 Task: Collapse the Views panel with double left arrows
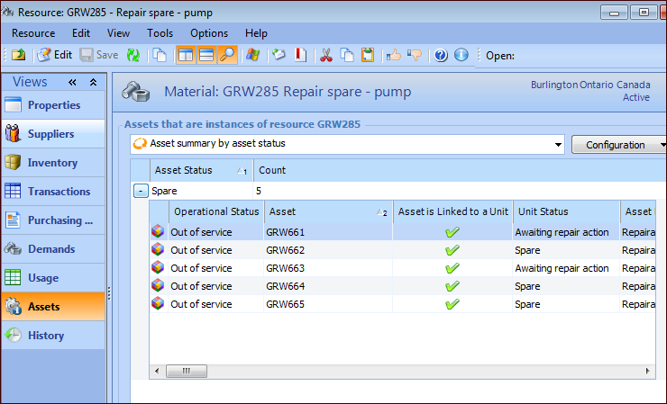(72, 82)
